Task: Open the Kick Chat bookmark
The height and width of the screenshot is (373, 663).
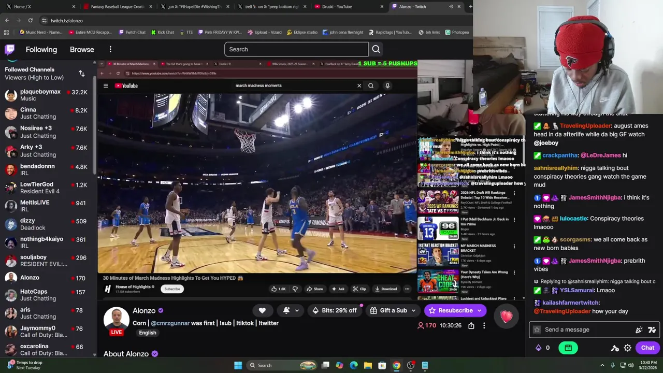Action: coord(163,32)
